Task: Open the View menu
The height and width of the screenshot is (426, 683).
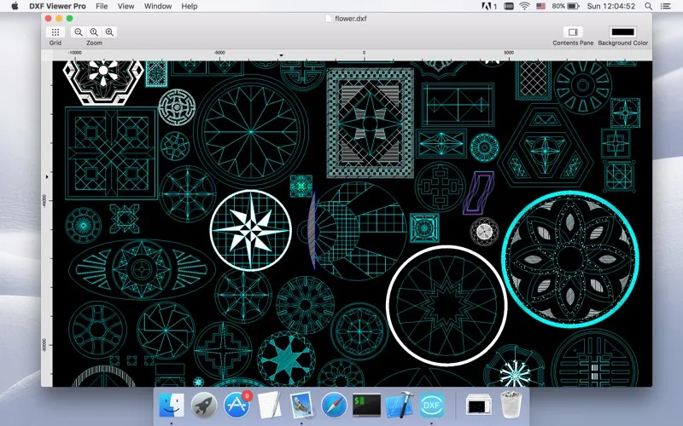Action: (126, 6)
